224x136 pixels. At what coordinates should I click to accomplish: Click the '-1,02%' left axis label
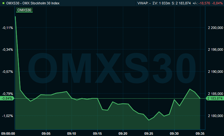point(7,116)
